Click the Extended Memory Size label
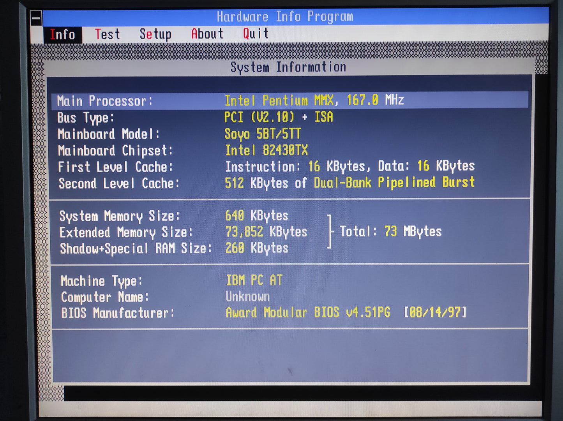563x421 pixels. pyautogui.click(x=126, y=233)
